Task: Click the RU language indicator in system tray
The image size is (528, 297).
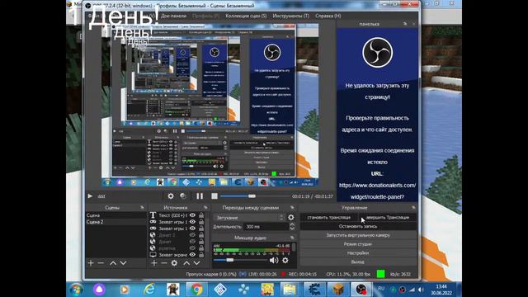Action: click(381, 289)
